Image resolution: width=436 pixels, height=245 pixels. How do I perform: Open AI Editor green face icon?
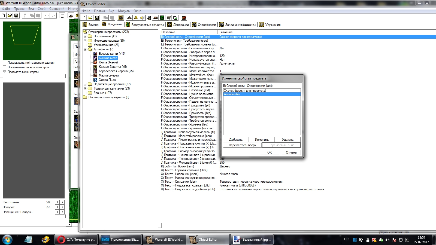(x=162, y=18)
